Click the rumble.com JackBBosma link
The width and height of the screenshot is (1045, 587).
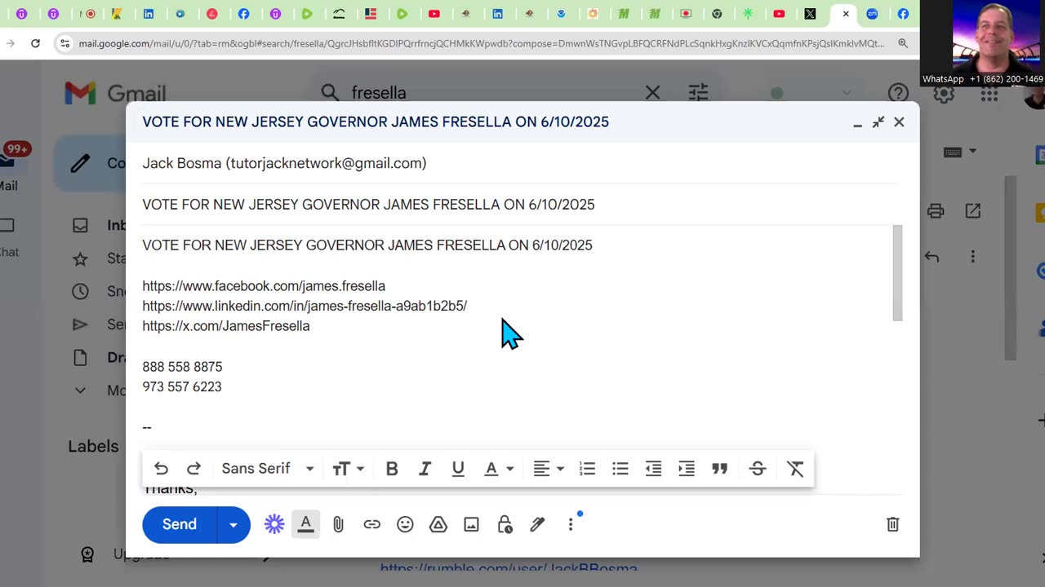tap(509, 567)
